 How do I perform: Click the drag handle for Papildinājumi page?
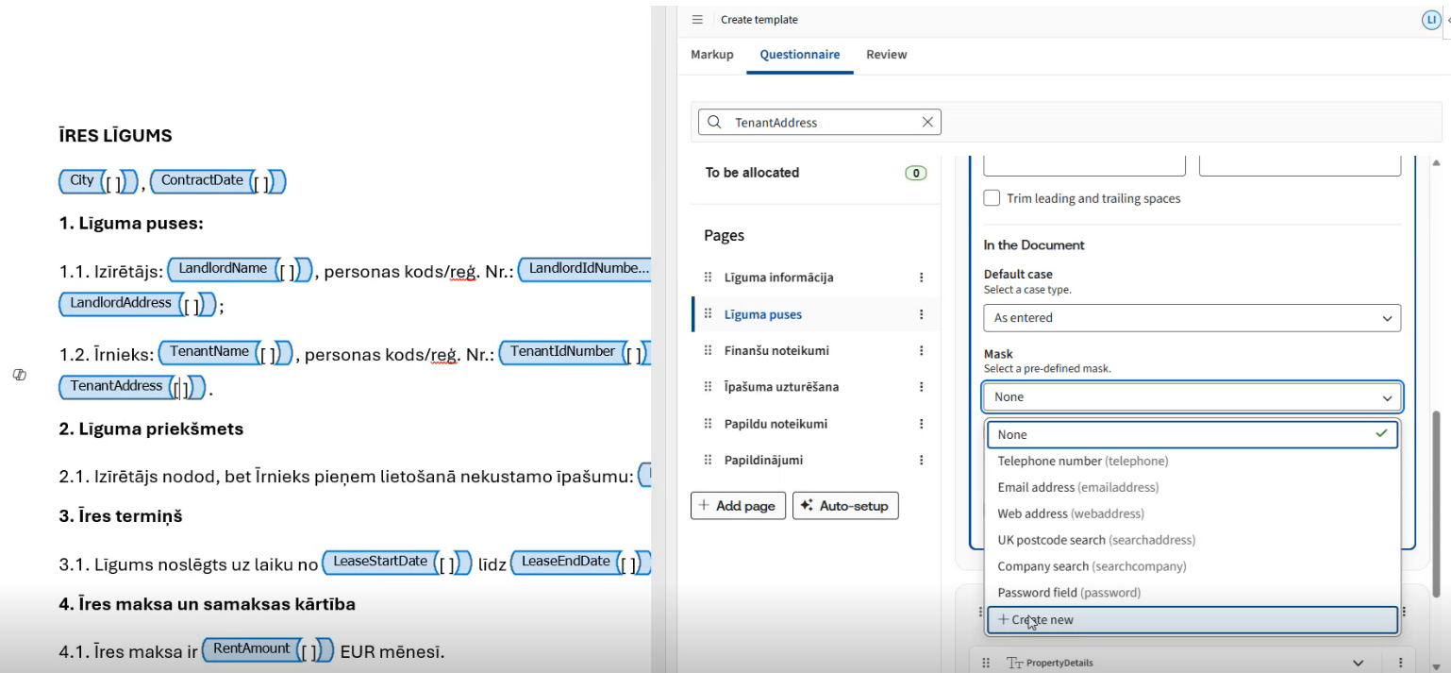(x=709, y=461)
